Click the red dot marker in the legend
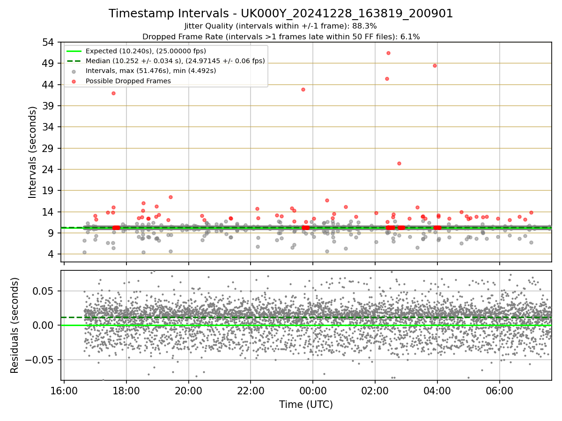The image size is (562, 421). [x=74, y=81]
